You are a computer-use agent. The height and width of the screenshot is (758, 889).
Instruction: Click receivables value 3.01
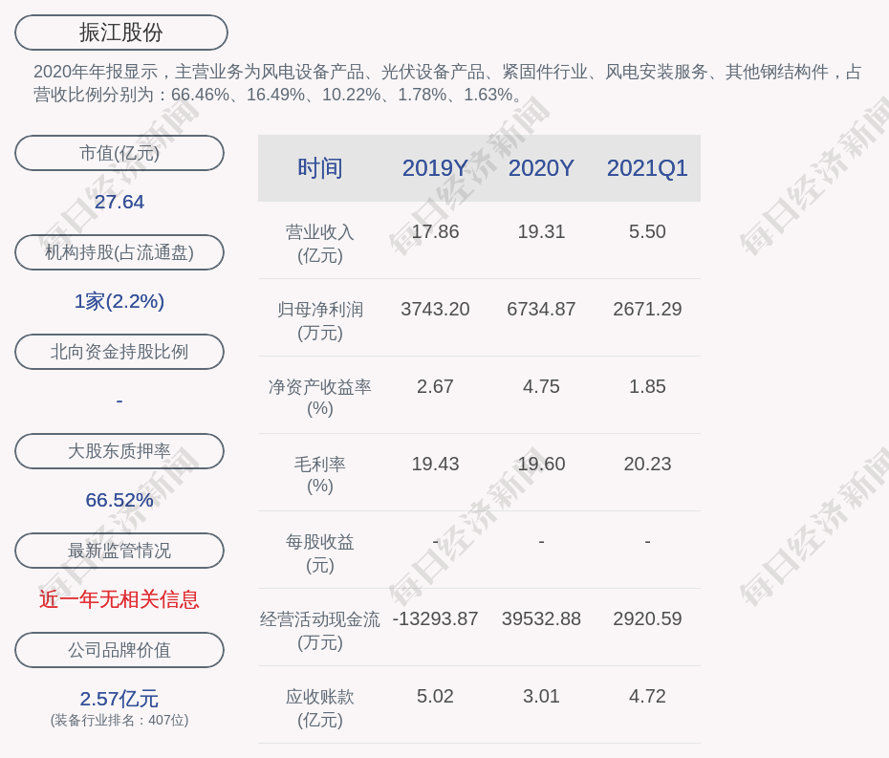click(541, 696)
